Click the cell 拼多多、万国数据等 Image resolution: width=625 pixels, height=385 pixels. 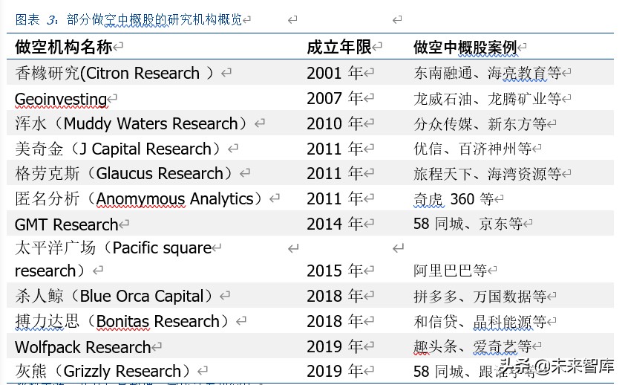(x=480, y=297)
